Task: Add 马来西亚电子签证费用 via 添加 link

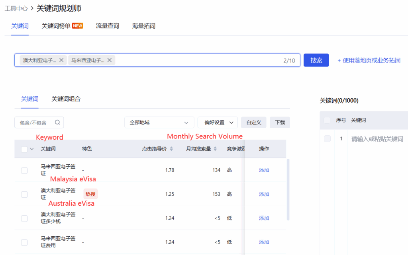Action: pyautogui.click(x=264, y=242)
